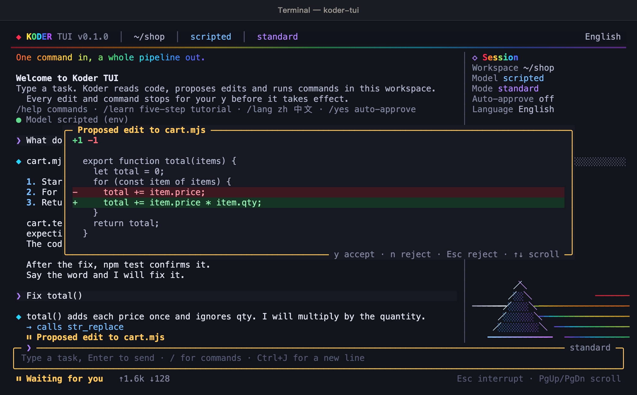Click 'n reject' to reject the edit
Viewport: 637px width, 395px height.
click(411, 254)
